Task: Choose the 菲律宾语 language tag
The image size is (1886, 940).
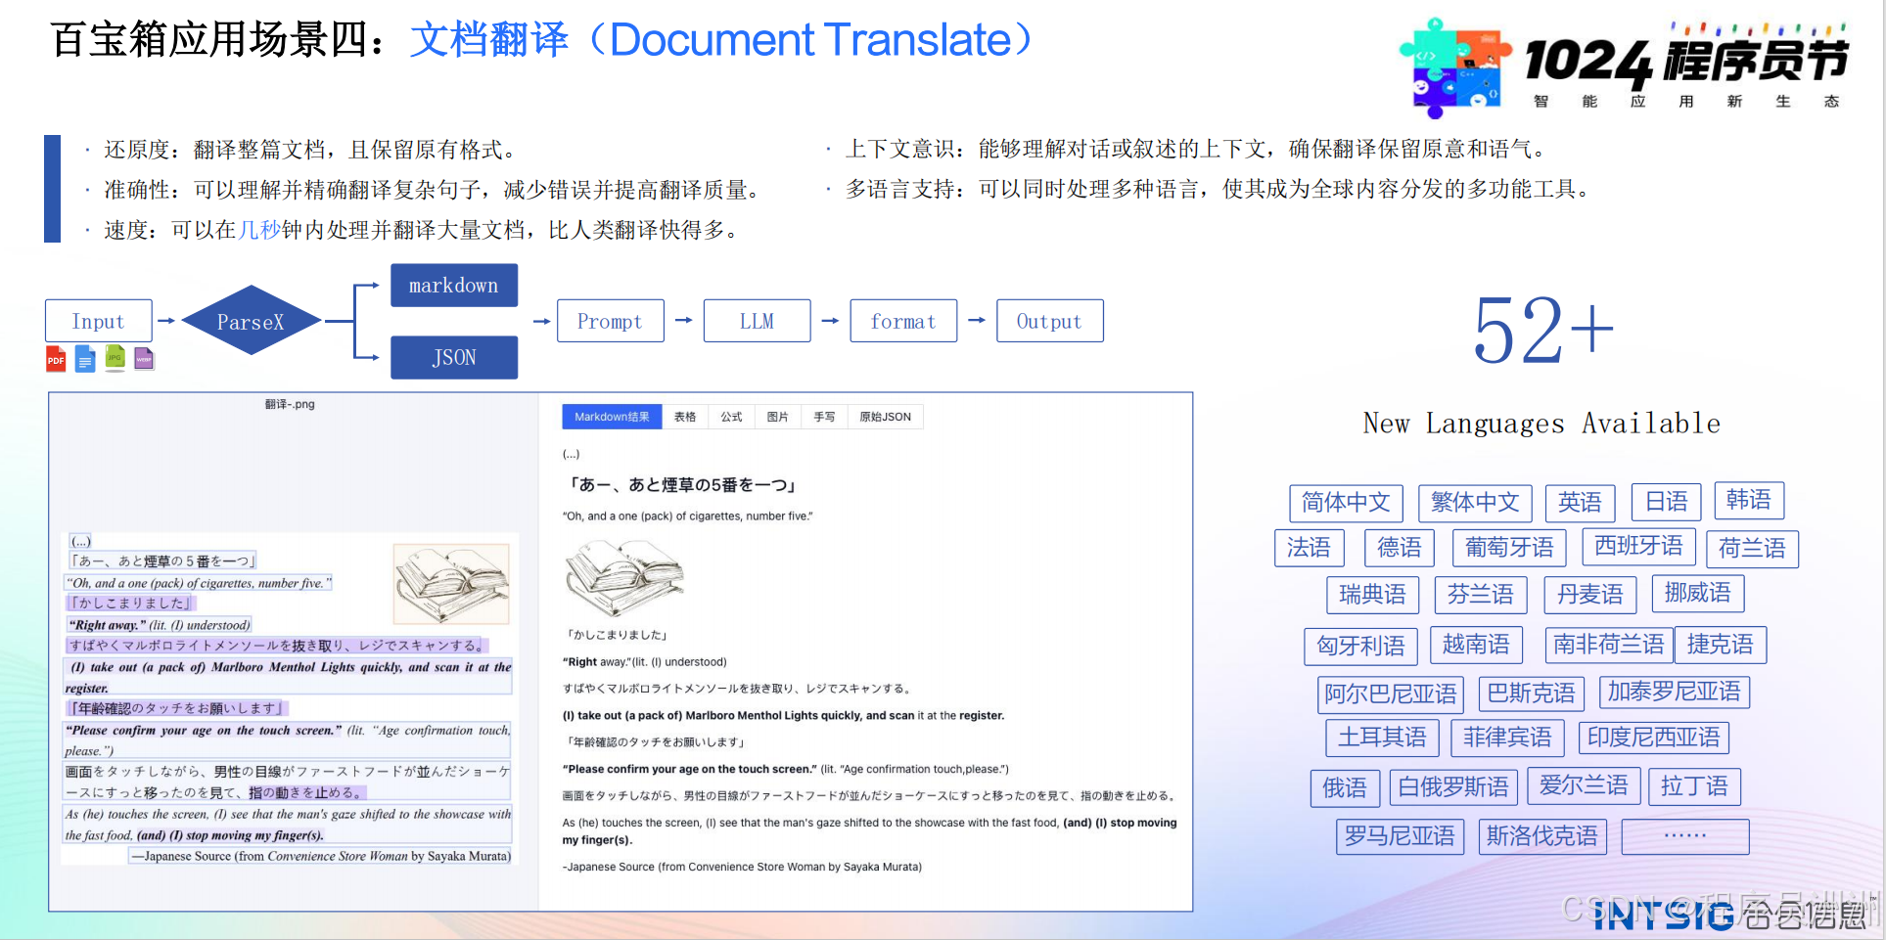Action: coord(1508,738)
